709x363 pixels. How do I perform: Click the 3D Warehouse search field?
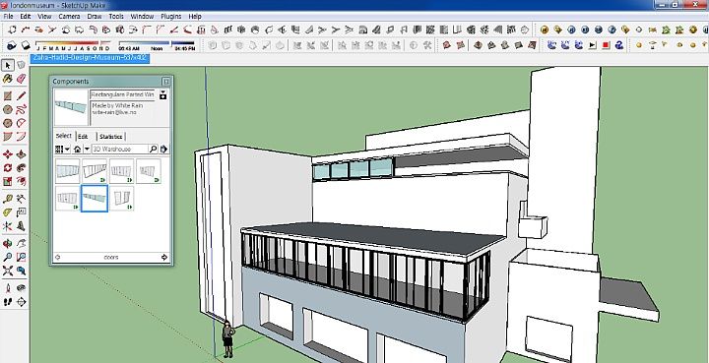point(120,149)
